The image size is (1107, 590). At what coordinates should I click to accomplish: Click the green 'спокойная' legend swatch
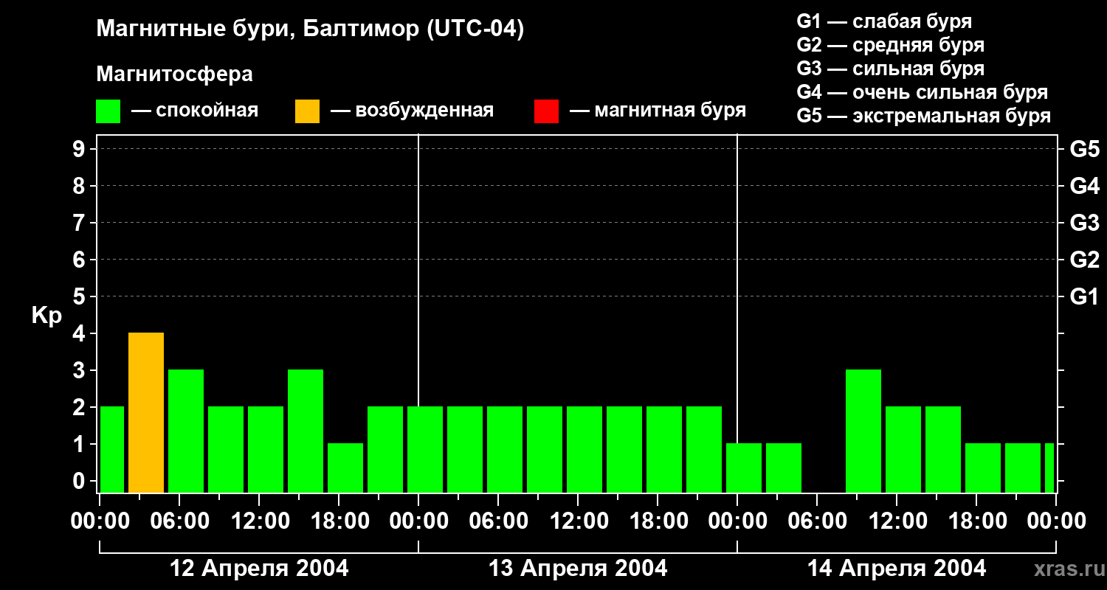(x=108, y=111)
